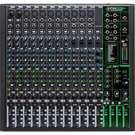The image size is (135, 135).
Task: Toggle channel 4 aux pre/post switch
Action: coord(36,85)
